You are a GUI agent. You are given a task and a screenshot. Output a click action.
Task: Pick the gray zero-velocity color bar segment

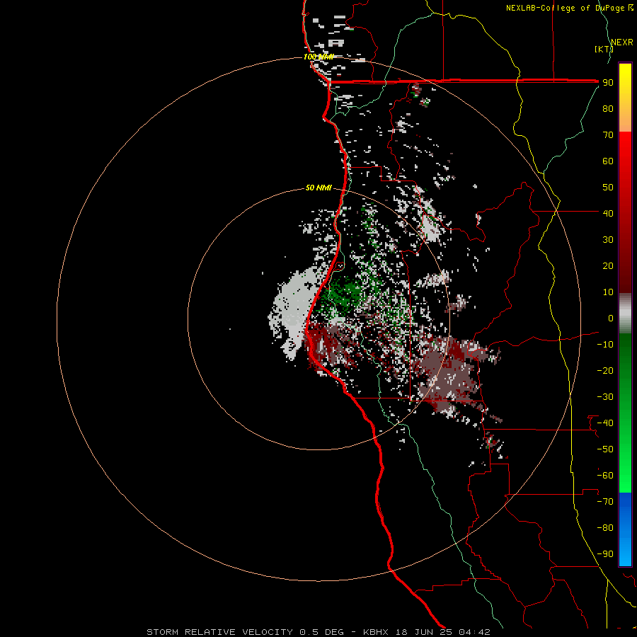coord(625,314)
